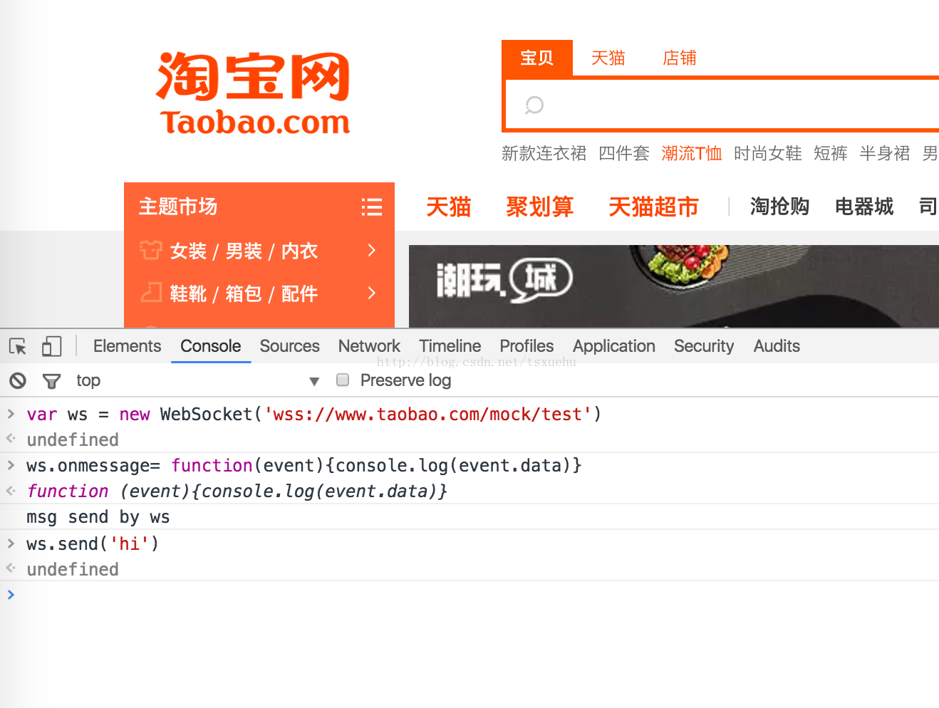Click the 女装 category link
This screenshot has width=939, height=708.
[188, 251]
